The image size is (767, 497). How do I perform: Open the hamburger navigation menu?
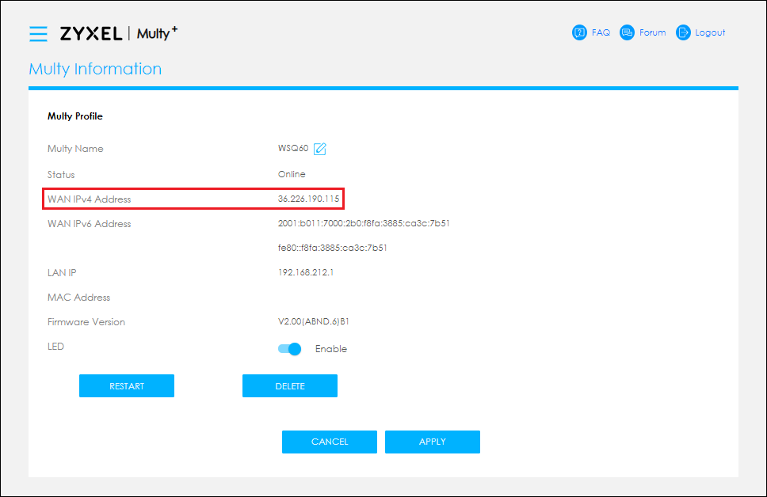coord(38,34)
